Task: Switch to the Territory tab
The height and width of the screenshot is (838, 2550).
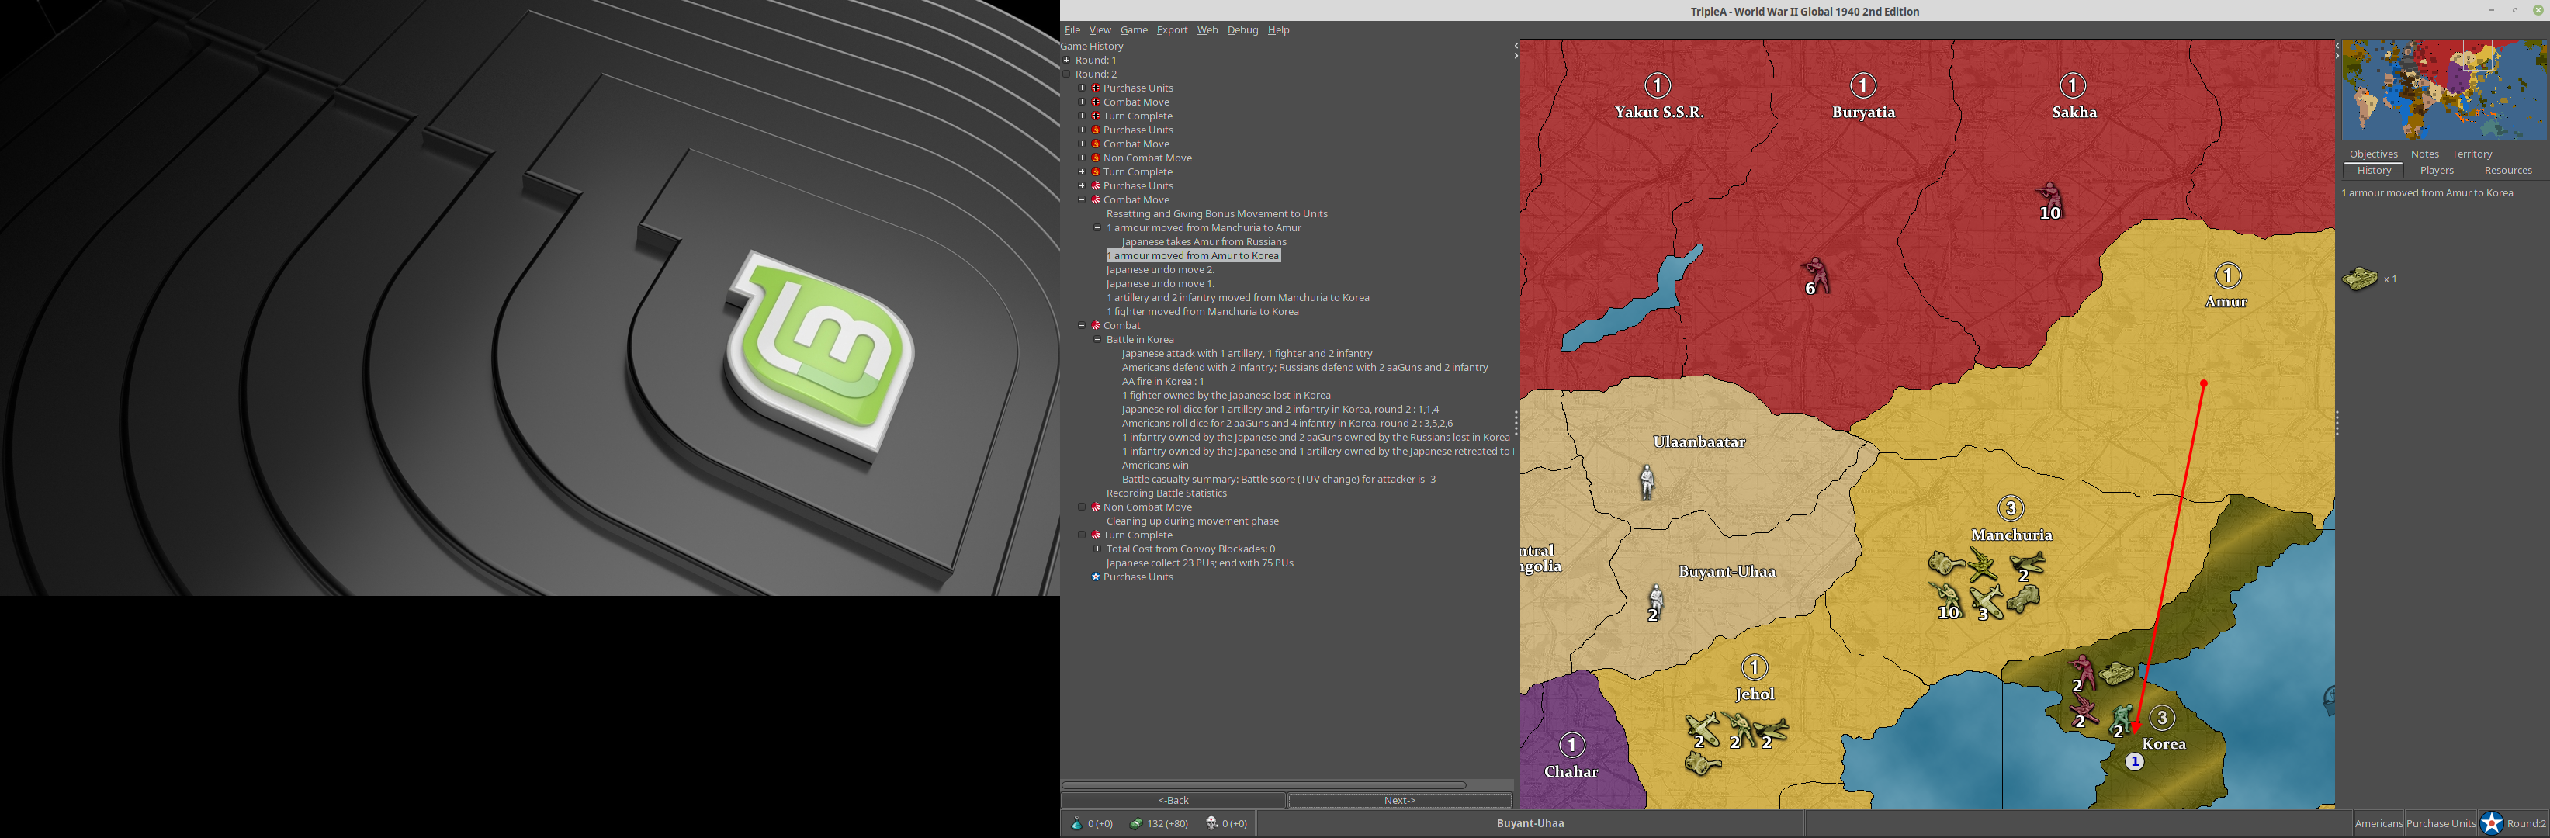Action: [2472, 154]
